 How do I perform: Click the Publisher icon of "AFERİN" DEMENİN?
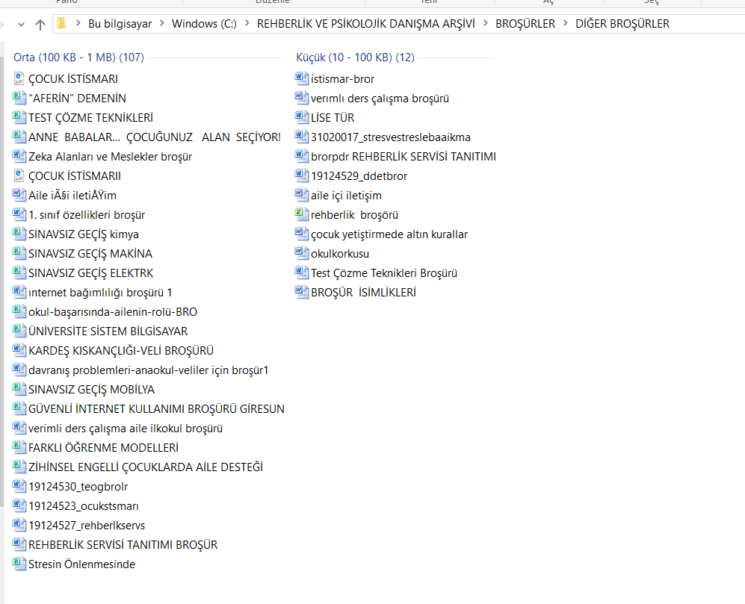19,99
